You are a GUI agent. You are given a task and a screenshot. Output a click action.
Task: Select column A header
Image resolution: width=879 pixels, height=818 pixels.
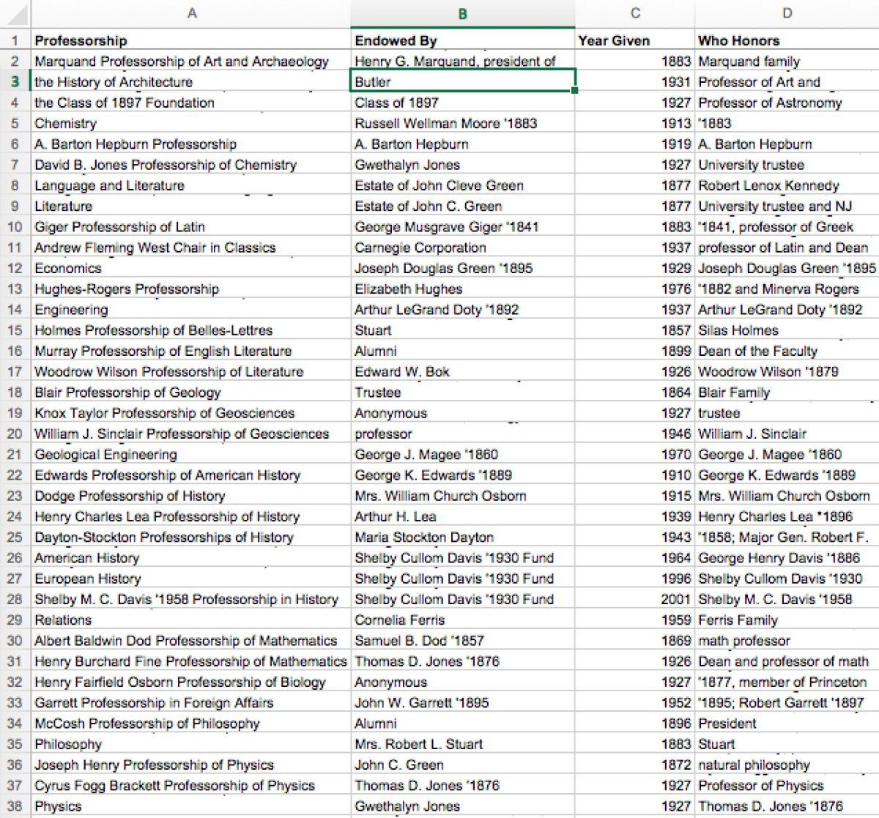[x=191, y=13]
